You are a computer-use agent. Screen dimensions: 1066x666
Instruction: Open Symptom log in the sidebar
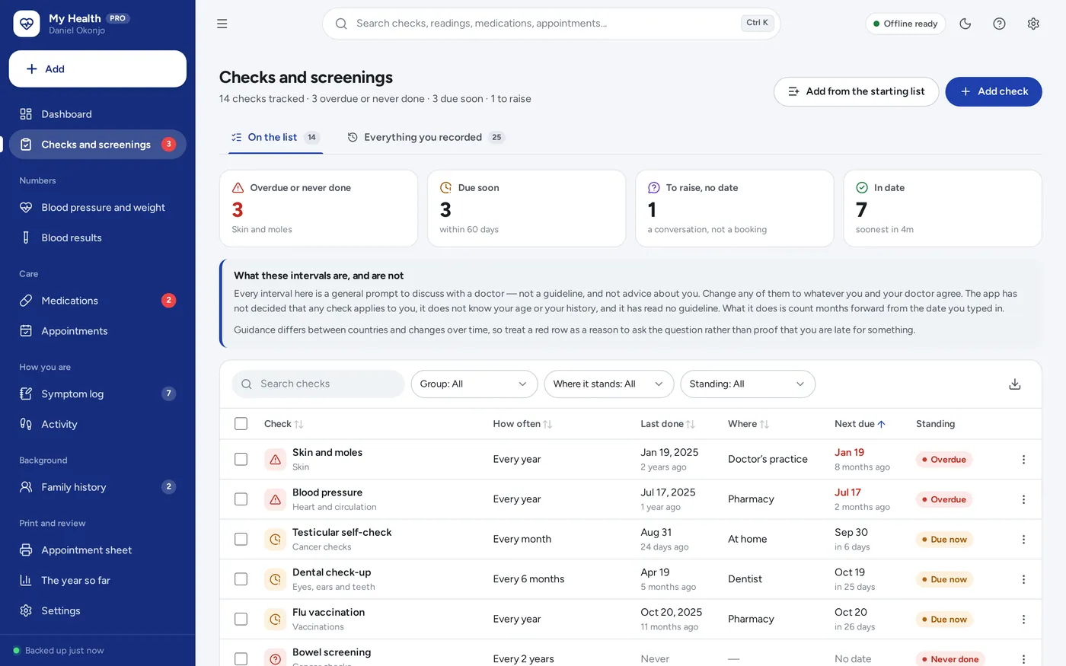(x=97, y=394)
